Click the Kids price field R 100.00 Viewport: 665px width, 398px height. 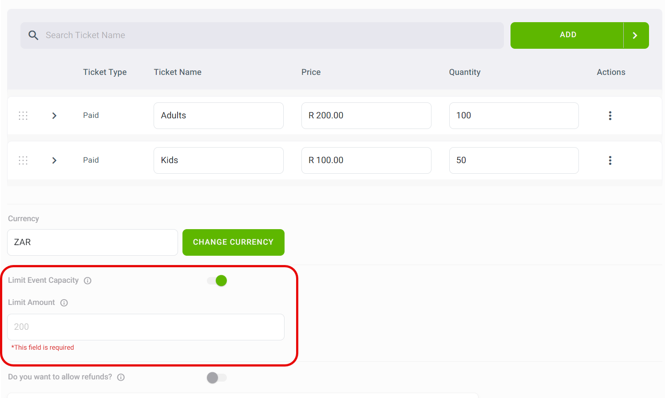click(x=366, y=160)
